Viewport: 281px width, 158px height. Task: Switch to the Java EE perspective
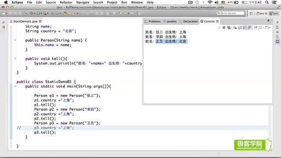[x=262, y=13]
